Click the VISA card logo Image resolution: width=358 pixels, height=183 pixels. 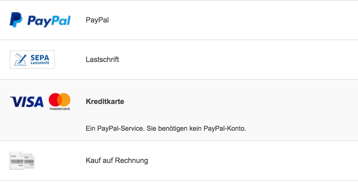click(27, 102)
